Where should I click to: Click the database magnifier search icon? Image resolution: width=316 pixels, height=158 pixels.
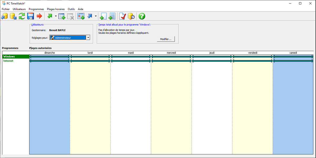click(131, 16)
